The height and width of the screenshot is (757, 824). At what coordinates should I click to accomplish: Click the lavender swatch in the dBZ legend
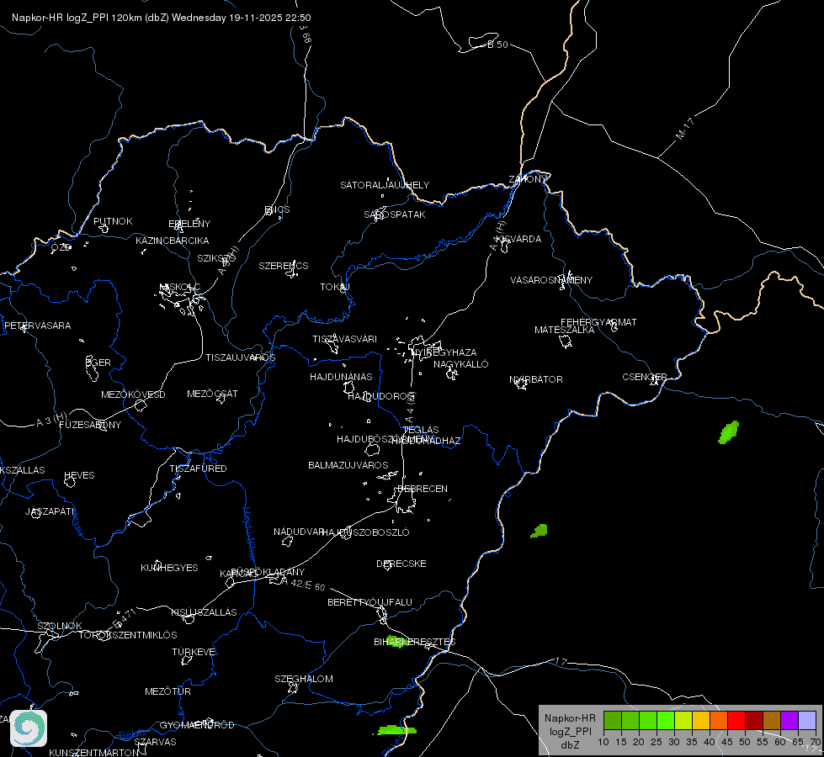tap(806, 720)
